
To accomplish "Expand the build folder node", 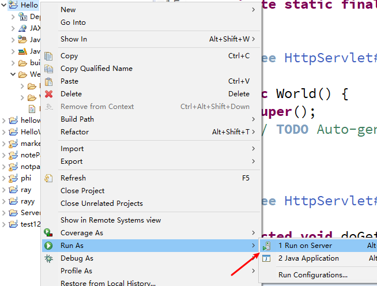I will click(13, 63).
